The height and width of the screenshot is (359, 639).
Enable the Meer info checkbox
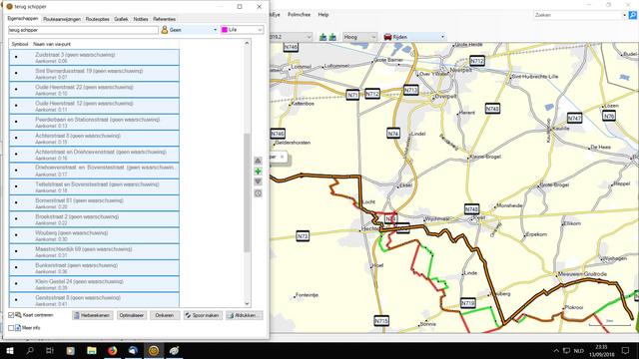pyautogui.click(x=11, y=328)
